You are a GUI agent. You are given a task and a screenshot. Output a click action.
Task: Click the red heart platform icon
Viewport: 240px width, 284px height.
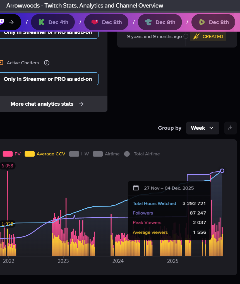pyautogui.click(x=95, y=22)
